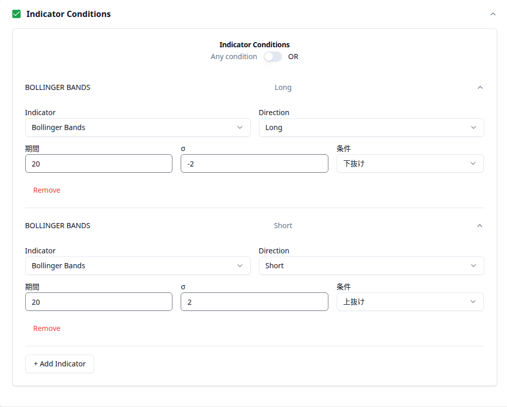The image size is (507, 407).
Task: Open the Direction dropdown showing Long
Action: click(371, 127)
